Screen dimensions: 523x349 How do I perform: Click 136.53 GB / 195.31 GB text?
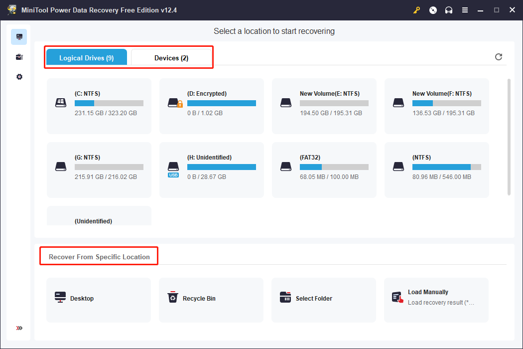click(443, 113)
